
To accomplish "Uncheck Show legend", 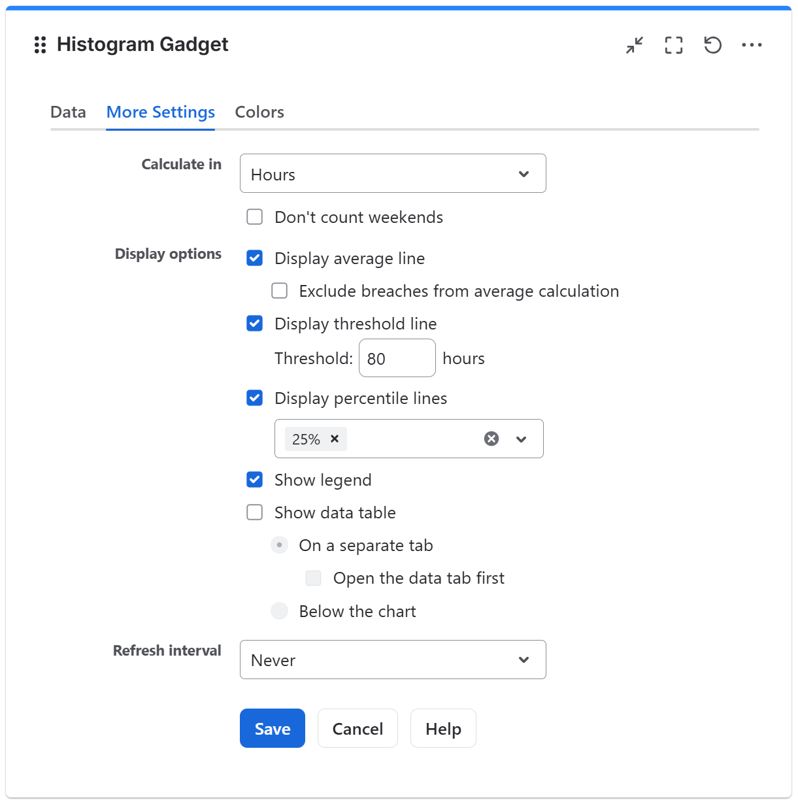I will pos(255,480).
